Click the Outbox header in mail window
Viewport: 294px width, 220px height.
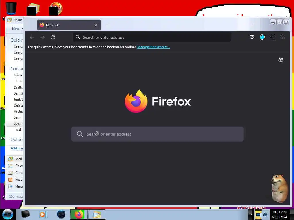coord(16,140)
